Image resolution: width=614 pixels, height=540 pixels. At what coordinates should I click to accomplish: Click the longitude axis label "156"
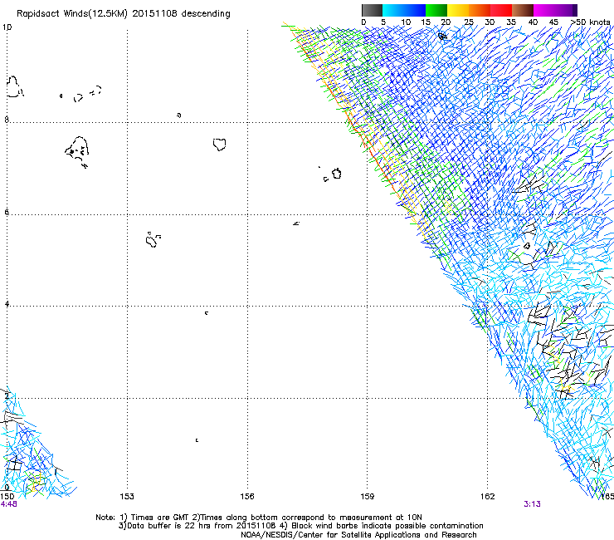click(x=247, y=497)
